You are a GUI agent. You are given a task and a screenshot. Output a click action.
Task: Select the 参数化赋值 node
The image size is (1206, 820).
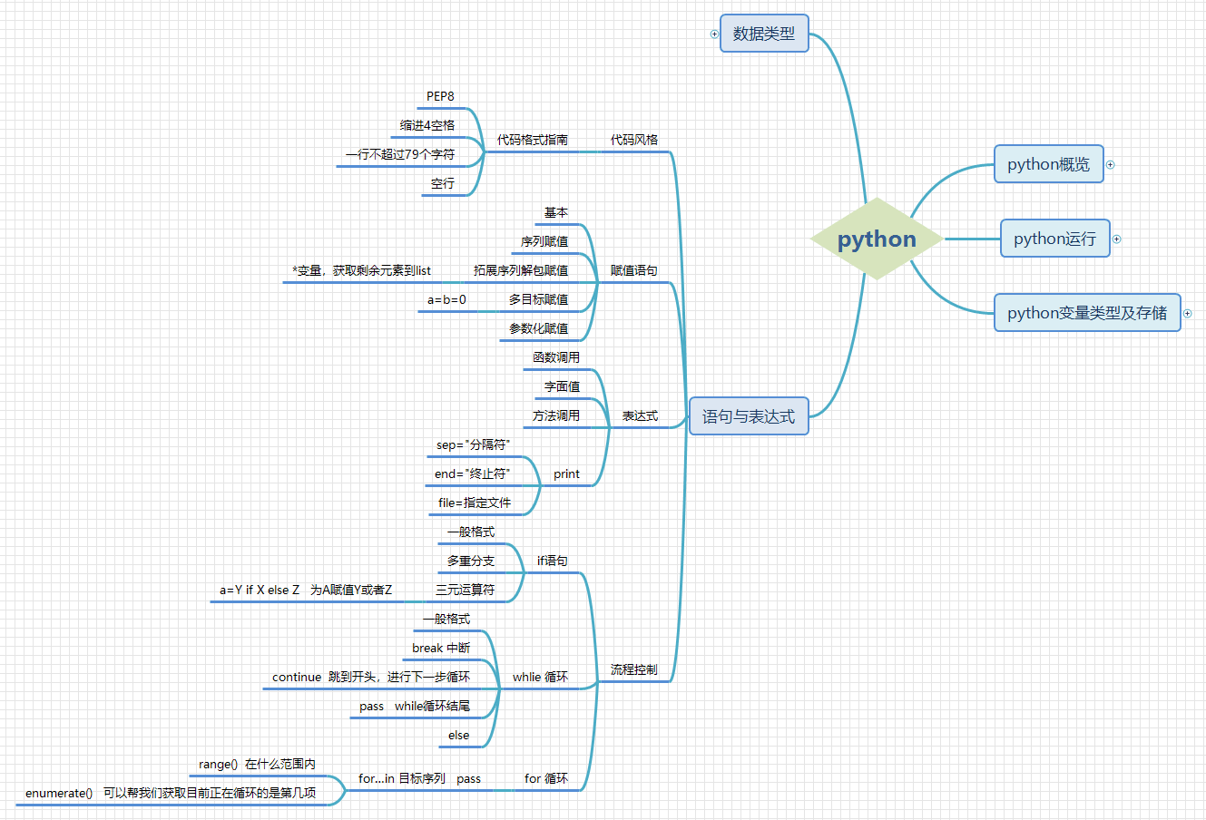coord(539,328)
